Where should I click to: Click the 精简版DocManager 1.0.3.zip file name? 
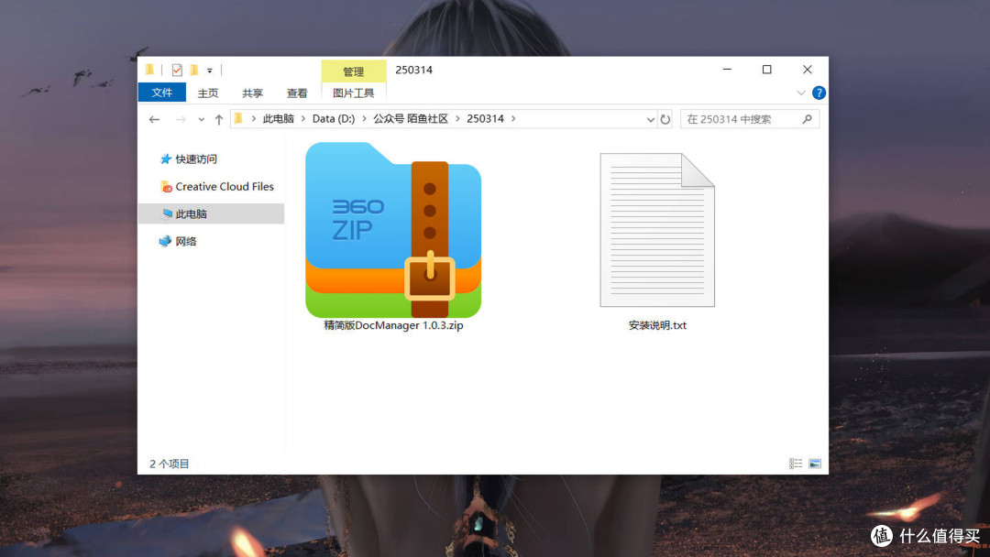(x=393, y=325)
